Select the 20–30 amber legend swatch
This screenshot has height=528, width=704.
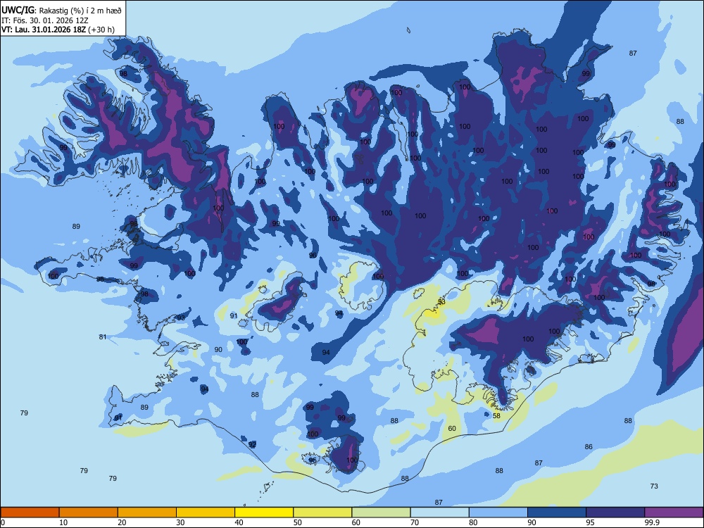coord(147,513)
